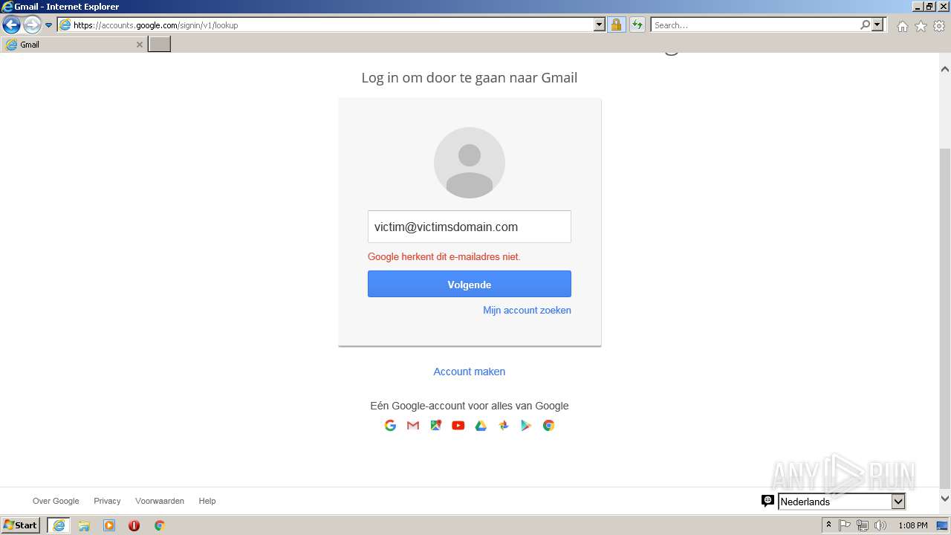Screen dimensions: 951x535
Task: Open a new blank tab
Action: coord(160,45)
